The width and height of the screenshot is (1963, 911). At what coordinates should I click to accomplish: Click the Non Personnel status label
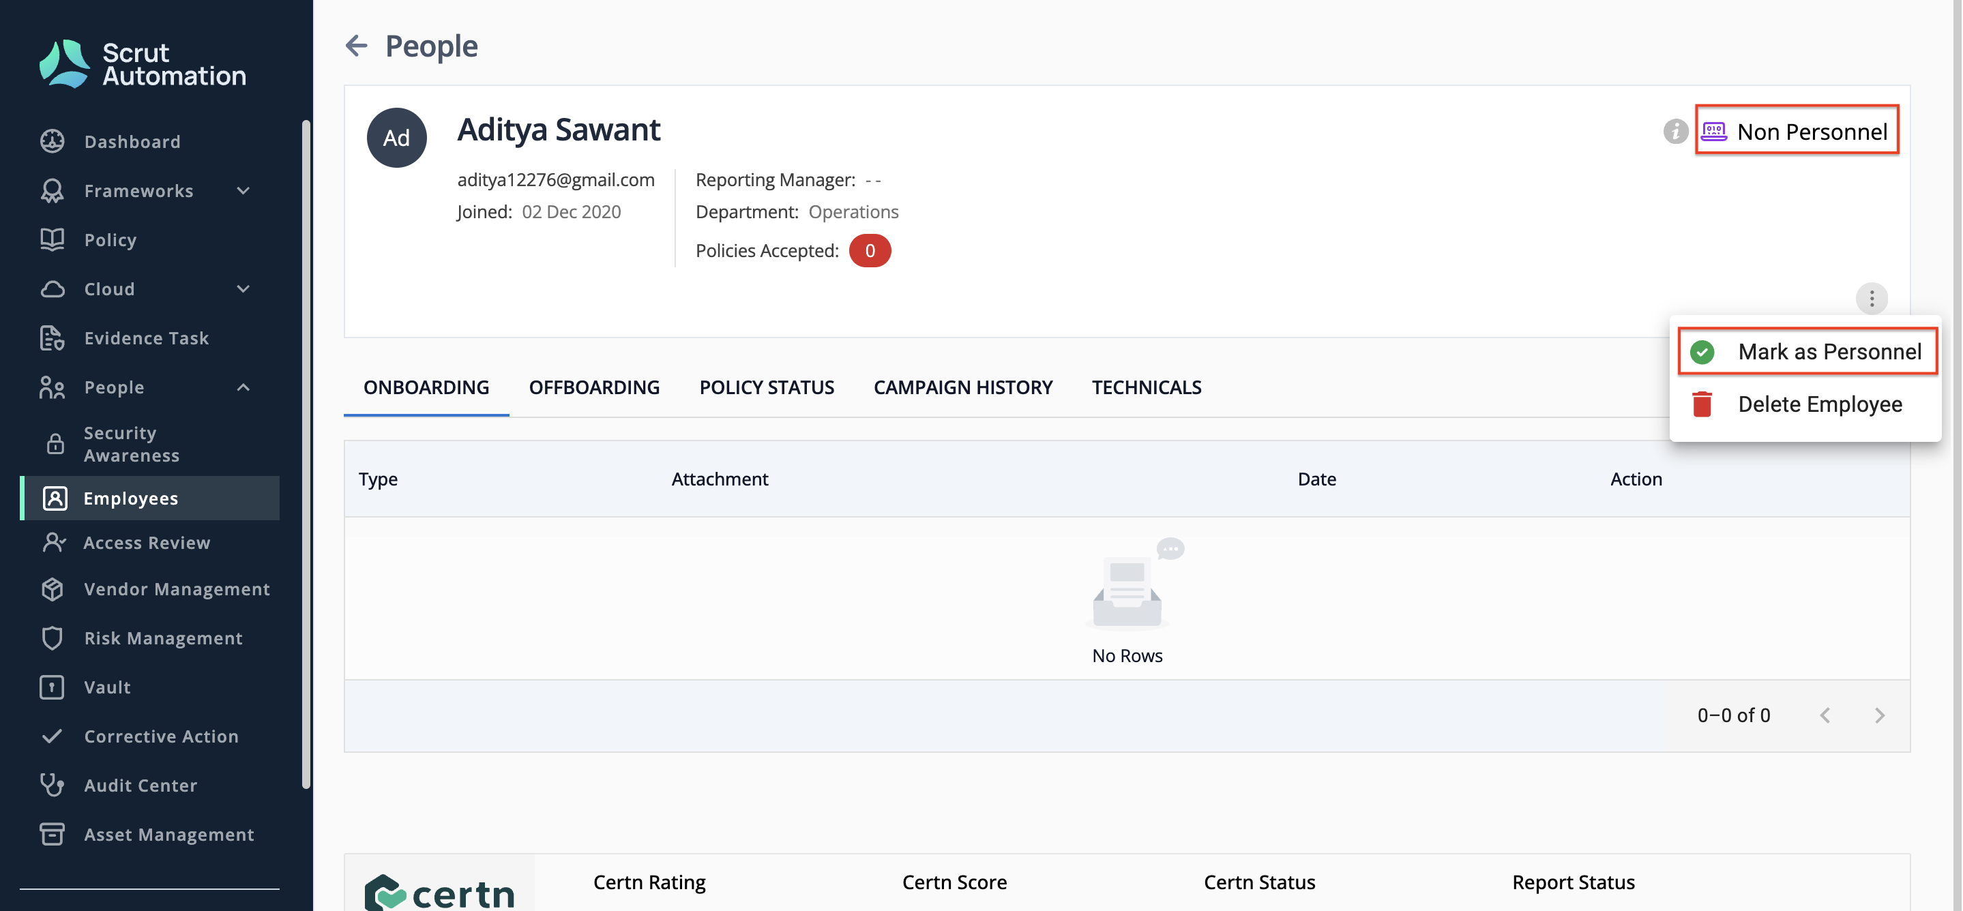point(1812,131)
